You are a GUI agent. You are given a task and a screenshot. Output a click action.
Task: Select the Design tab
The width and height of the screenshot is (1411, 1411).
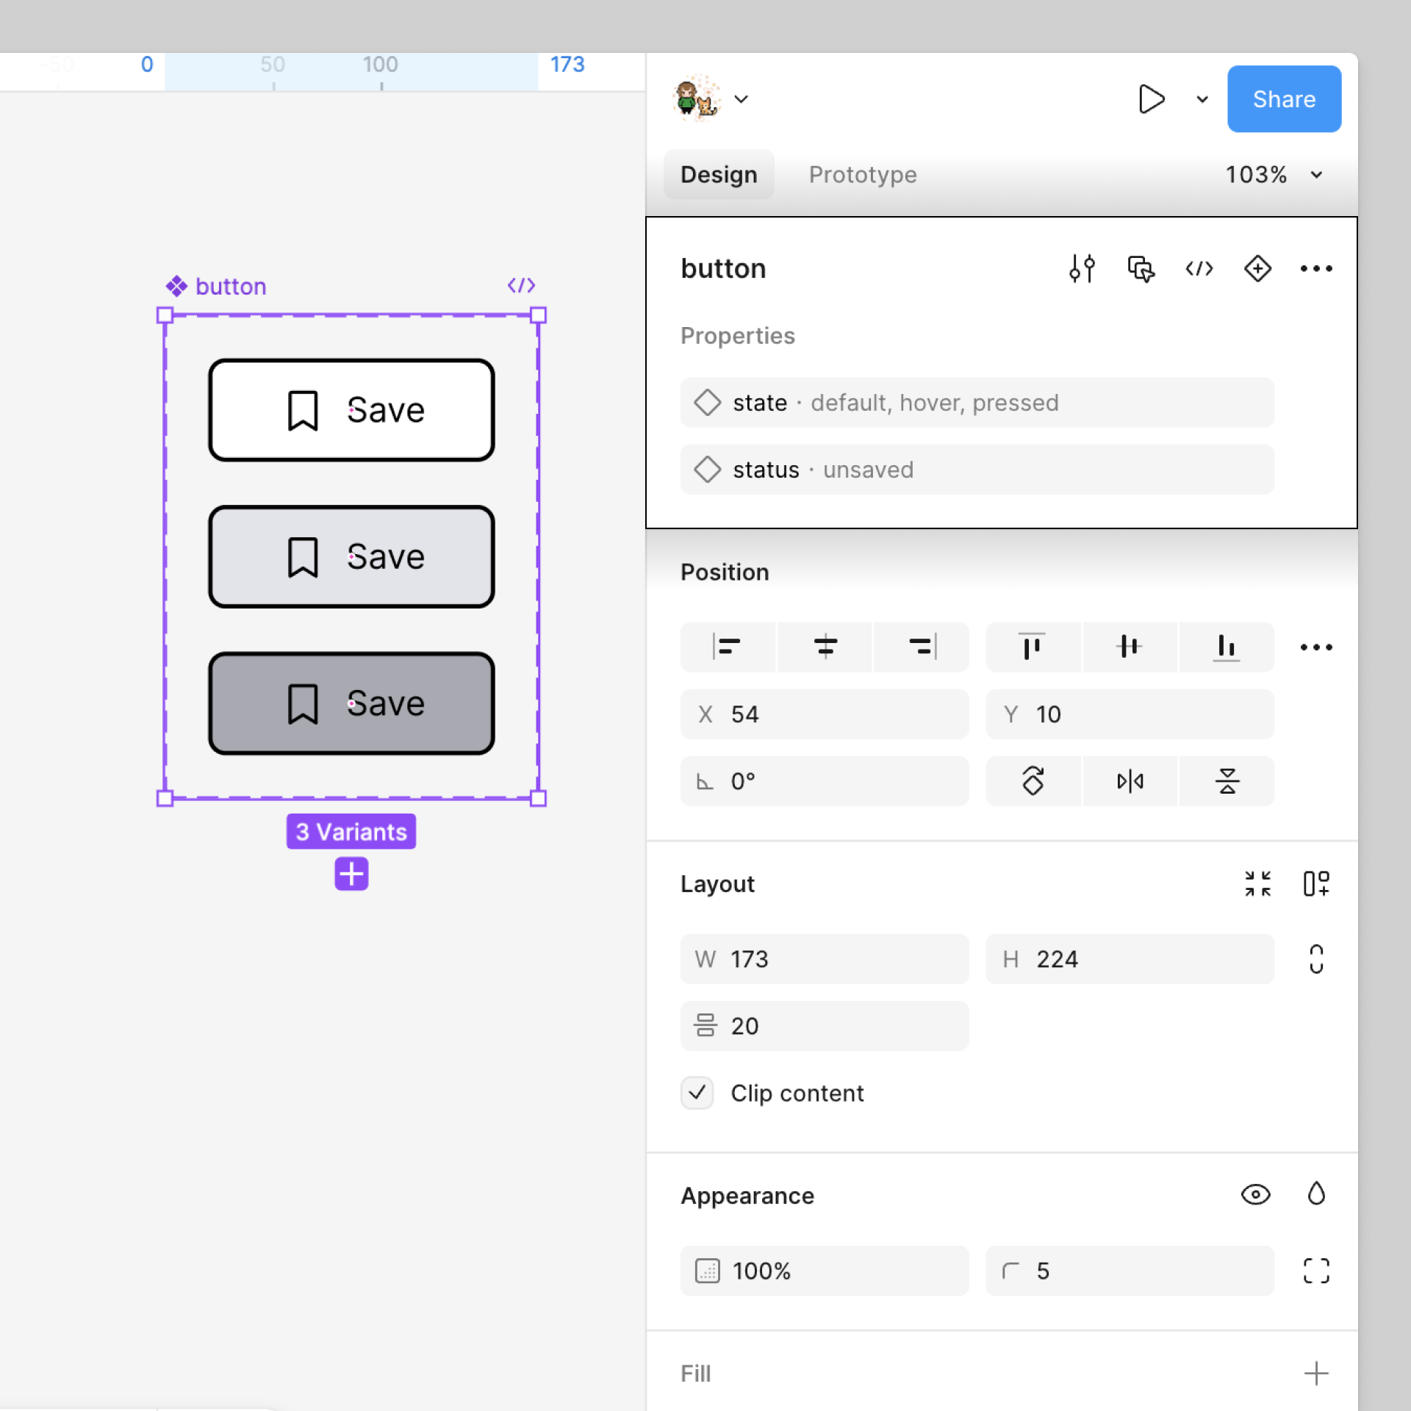[x=718, y=175]
